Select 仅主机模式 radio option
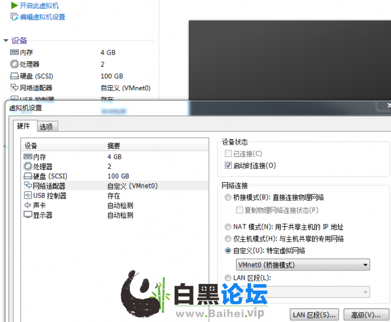The image size is (391, 322). pyautogui.click(x=229, y=239)
